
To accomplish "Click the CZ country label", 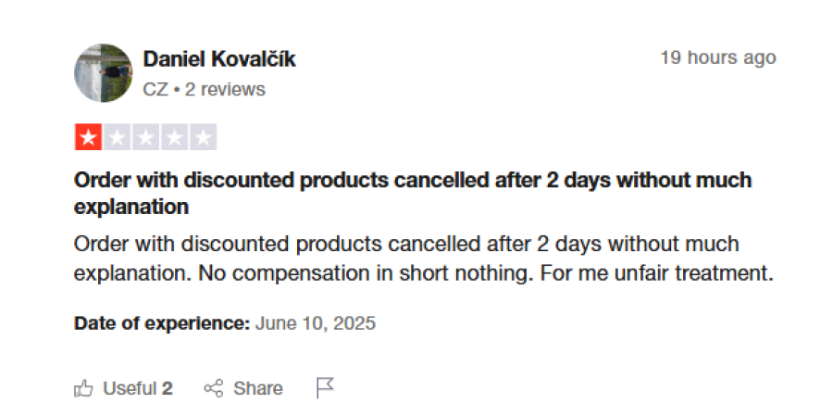I will pyautogui.click(x=155, y=89).
